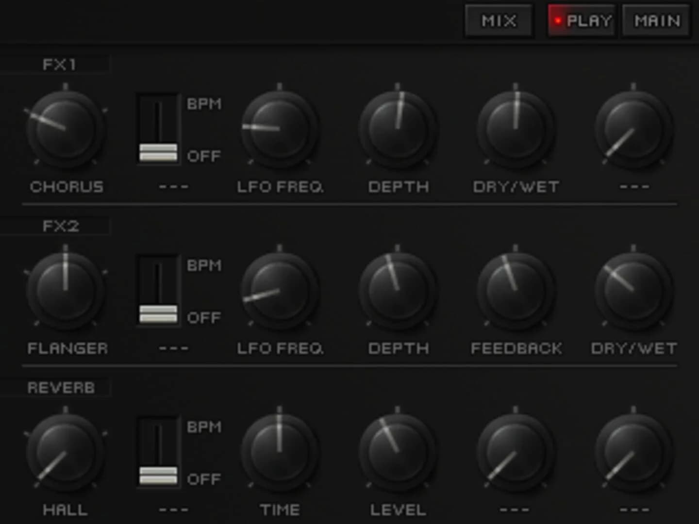Viewport: 699px width, 524px height.
Task: Switch to the MIX tab
Action: (x=499, y=20)
